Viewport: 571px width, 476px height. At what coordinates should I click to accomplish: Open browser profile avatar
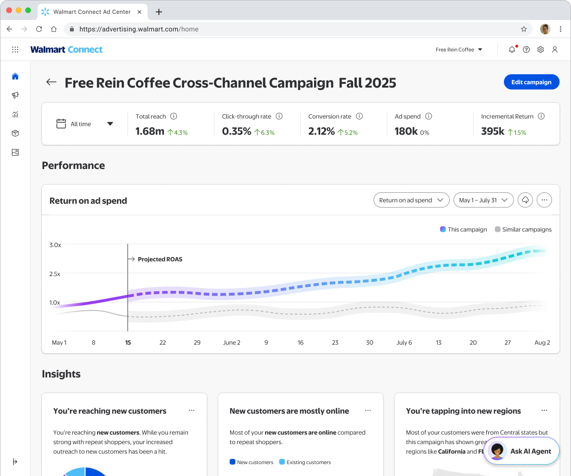(x=545, y=29)
